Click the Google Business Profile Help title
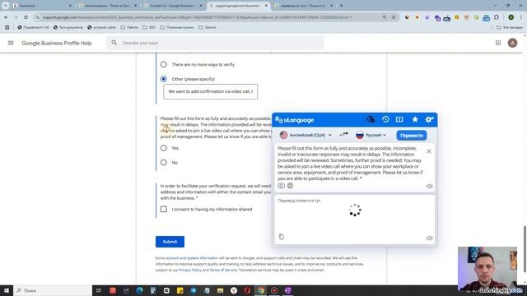Viewport: 527px width, 296px height. click(57, 43)
